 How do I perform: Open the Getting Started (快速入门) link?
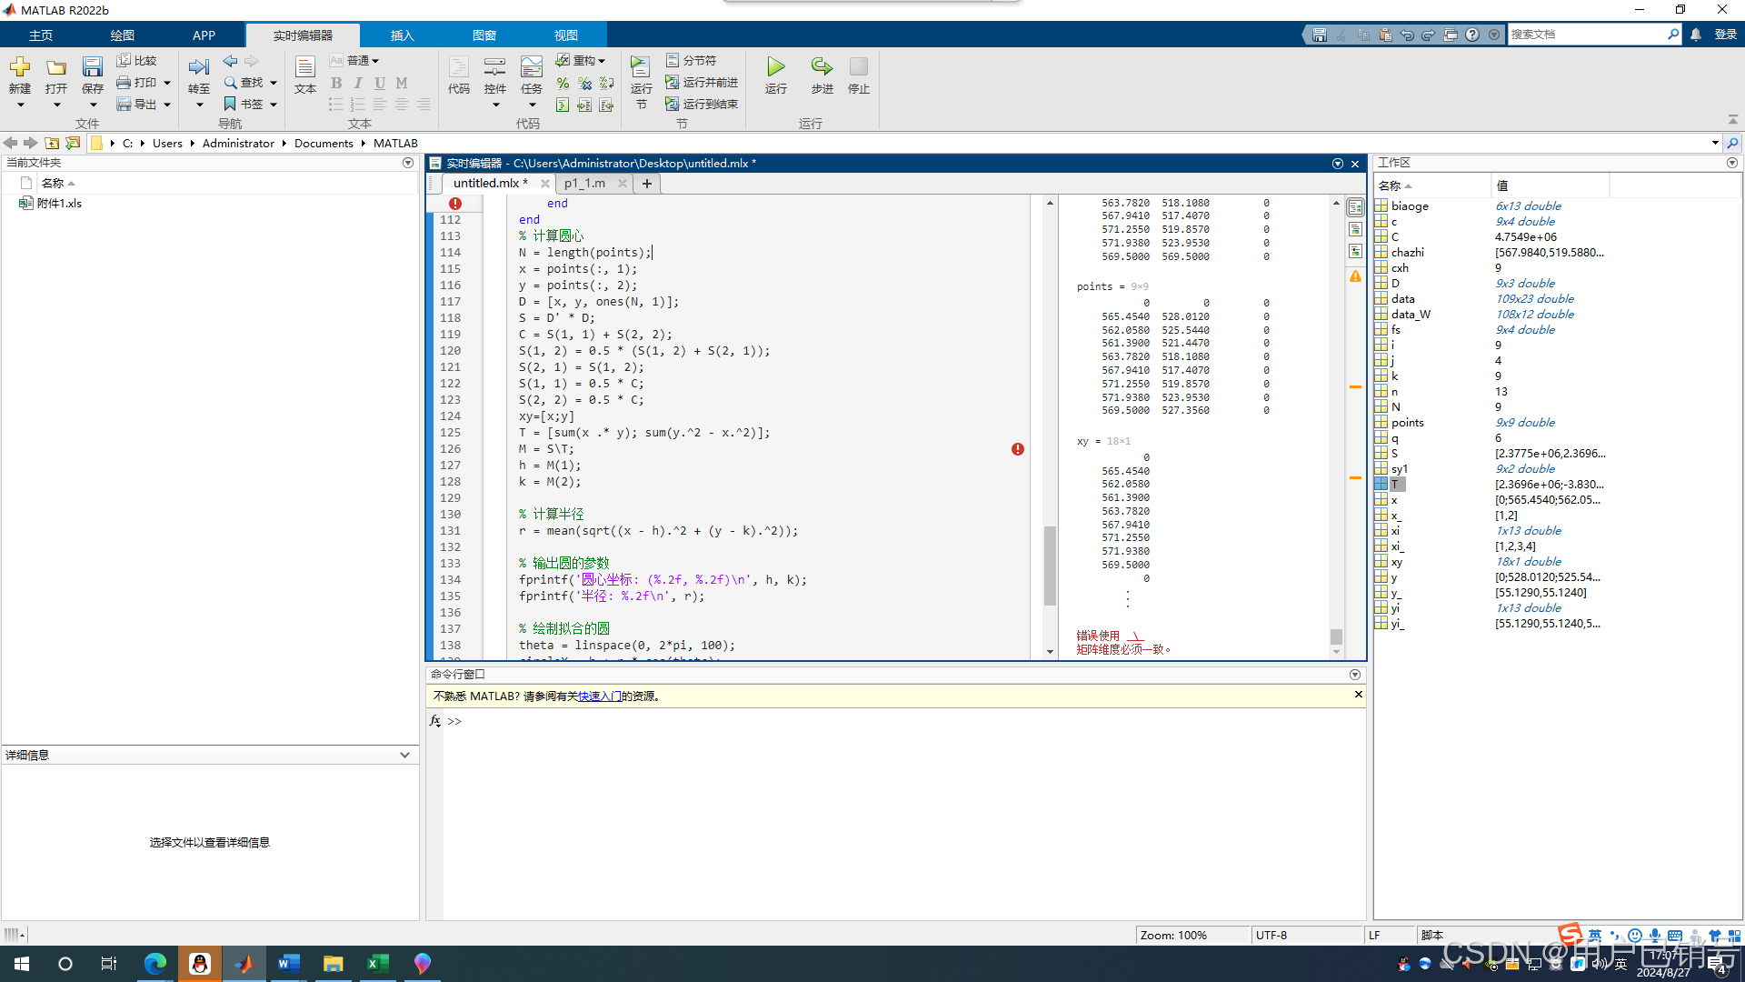click(x=600, y=696)
